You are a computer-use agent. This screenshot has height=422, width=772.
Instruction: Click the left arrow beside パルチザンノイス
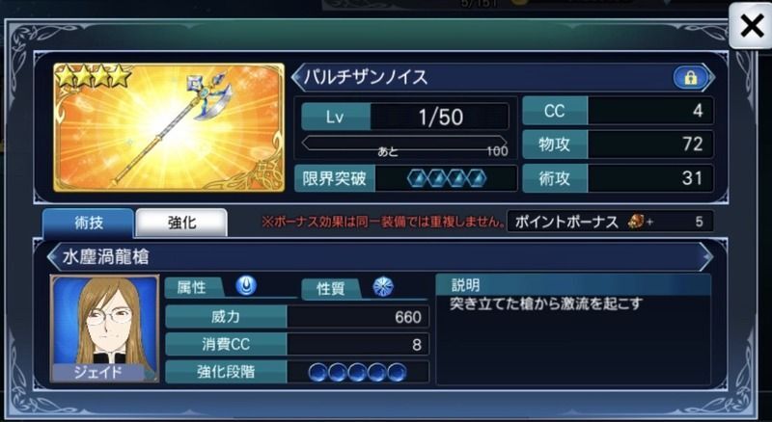297,77
